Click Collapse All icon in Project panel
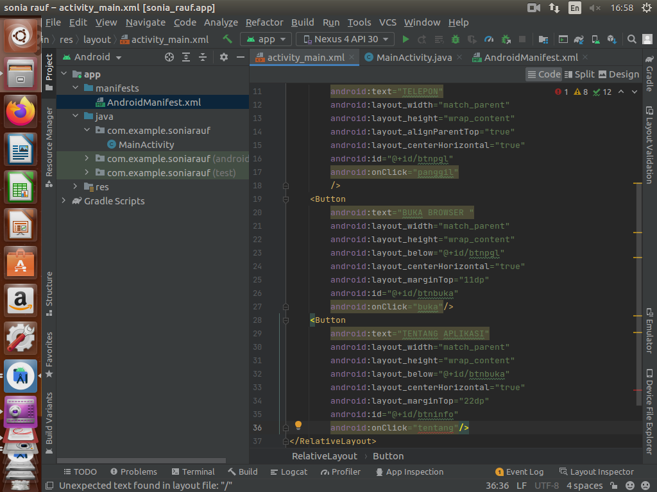Screen dimensions: 657x492 click(x=203, y=57)
